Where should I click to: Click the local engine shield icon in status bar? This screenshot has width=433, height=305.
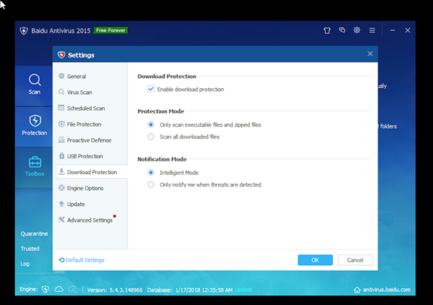(45, 289)
